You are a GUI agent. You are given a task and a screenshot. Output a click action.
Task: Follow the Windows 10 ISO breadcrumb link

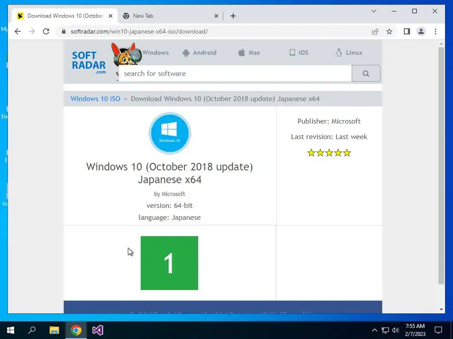pyautogui.click(x=96, y=98)
